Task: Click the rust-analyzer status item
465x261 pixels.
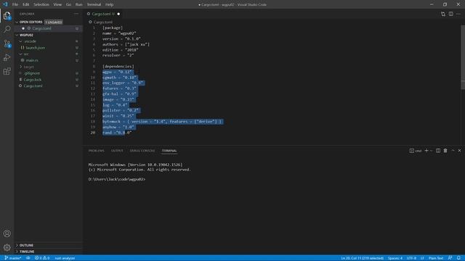Action: [x=65, y=258]
